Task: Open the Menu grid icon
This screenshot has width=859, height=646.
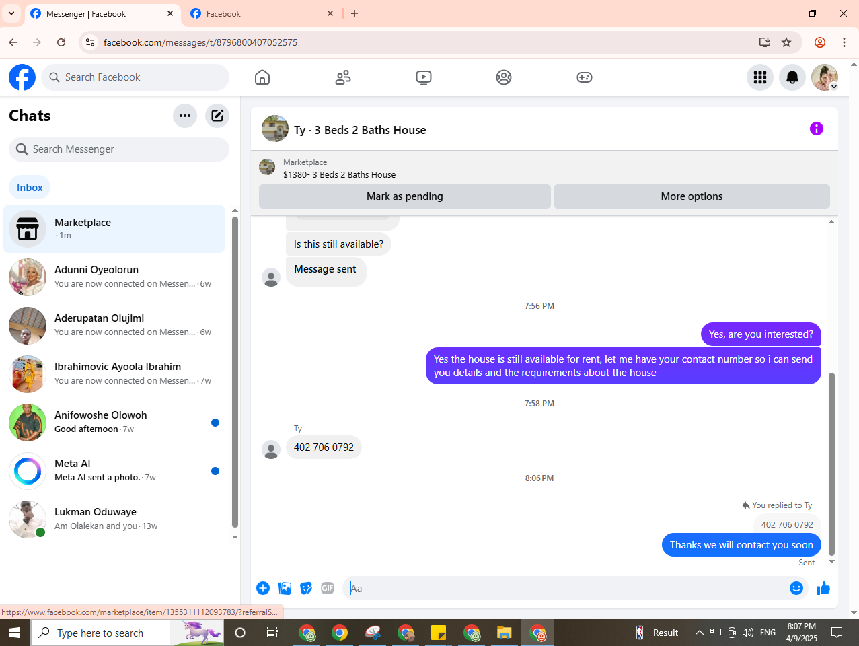Action: [760, 77]
